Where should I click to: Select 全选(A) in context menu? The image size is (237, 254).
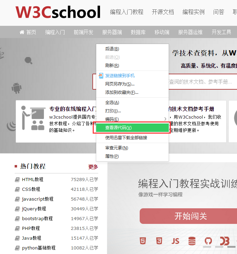[132, 103]
